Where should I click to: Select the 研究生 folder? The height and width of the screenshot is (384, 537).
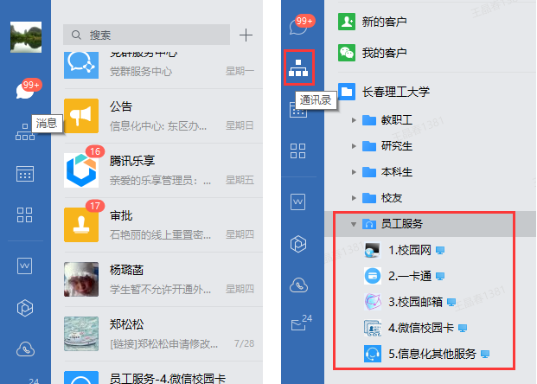tap(387, 146)
